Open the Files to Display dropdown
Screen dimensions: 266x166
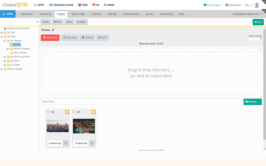click(256, 39)
